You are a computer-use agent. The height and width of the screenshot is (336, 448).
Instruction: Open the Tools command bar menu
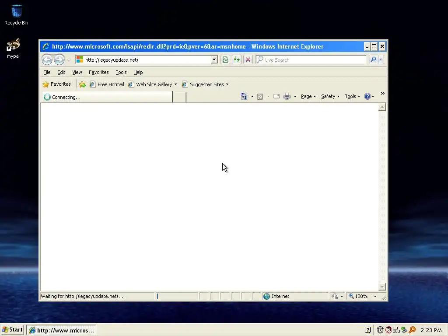pyautogui.click(x=352, y=96)
